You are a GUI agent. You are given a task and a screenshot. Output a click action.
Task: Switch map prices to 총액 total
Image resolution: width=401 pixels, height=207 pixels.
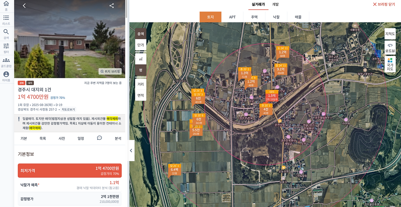pyautogui.click(x=141, y=33)
